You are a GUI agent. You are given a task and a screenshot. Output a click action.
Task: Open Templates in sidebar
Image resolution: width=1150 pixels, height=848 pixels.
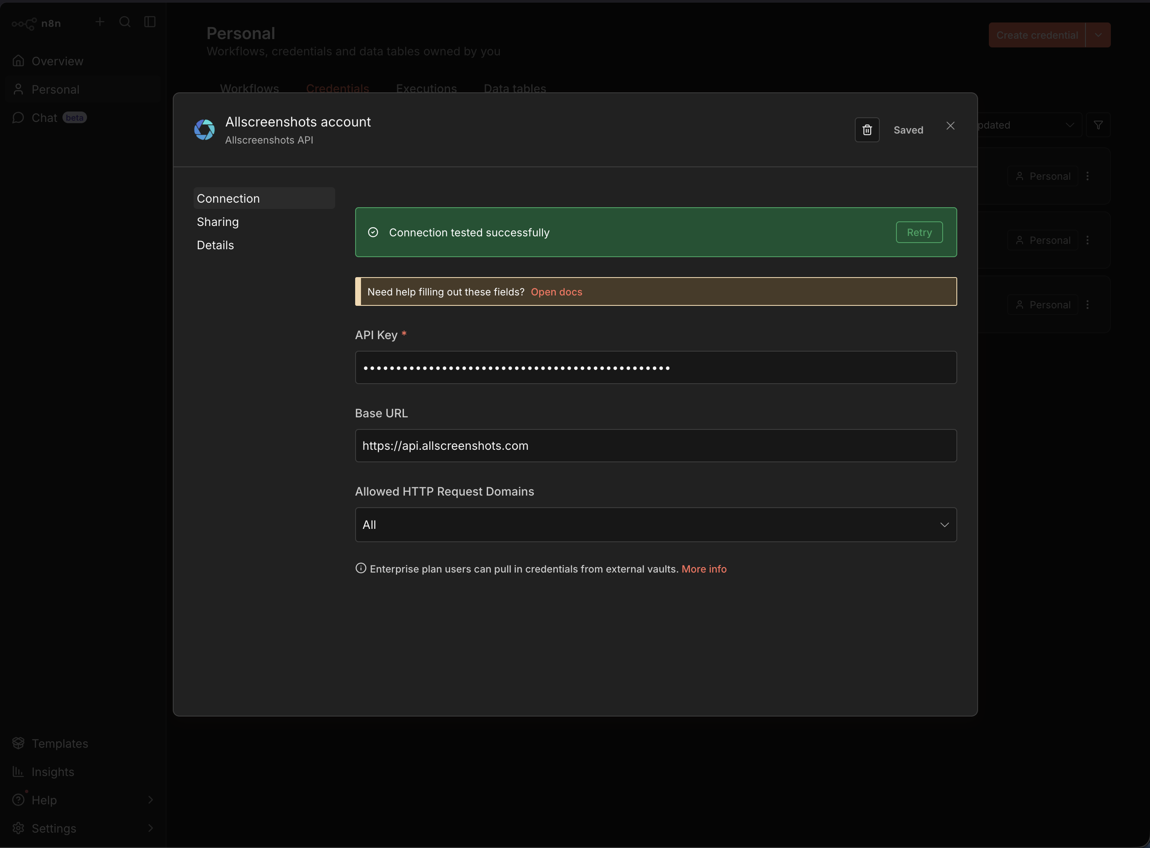click(83, 743)
